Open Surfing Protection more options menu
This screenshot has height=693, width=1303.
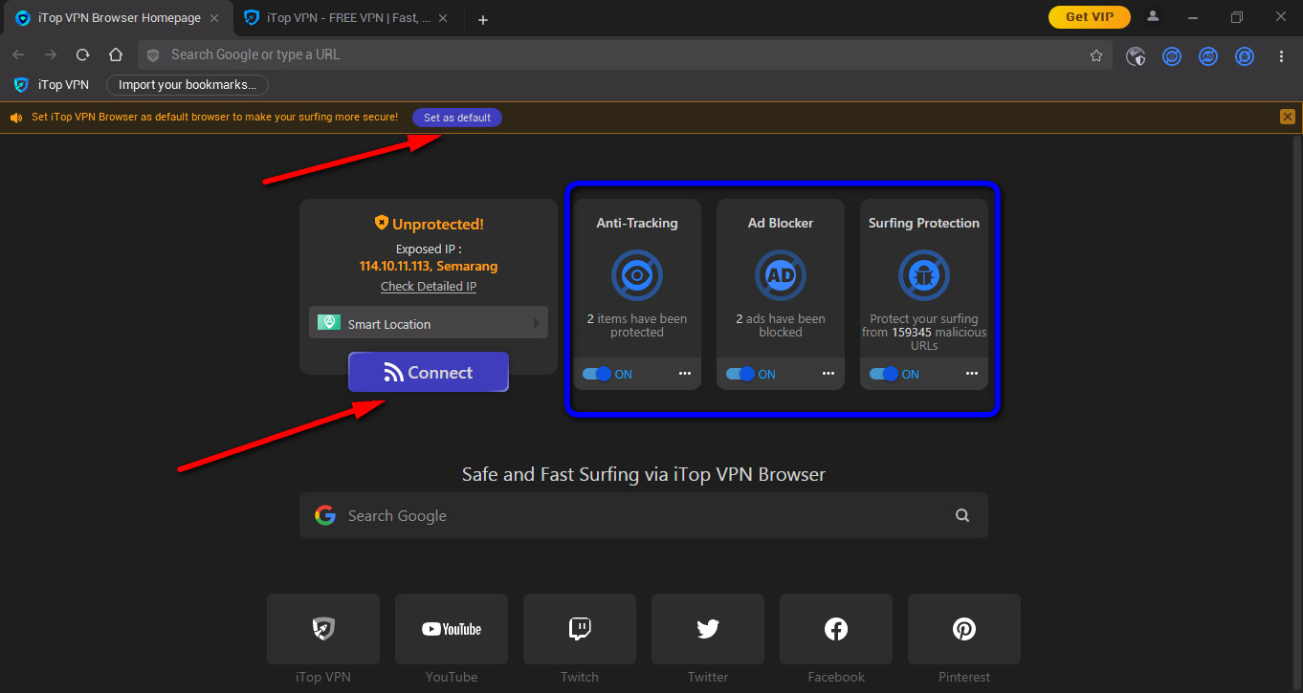point(972,374)
